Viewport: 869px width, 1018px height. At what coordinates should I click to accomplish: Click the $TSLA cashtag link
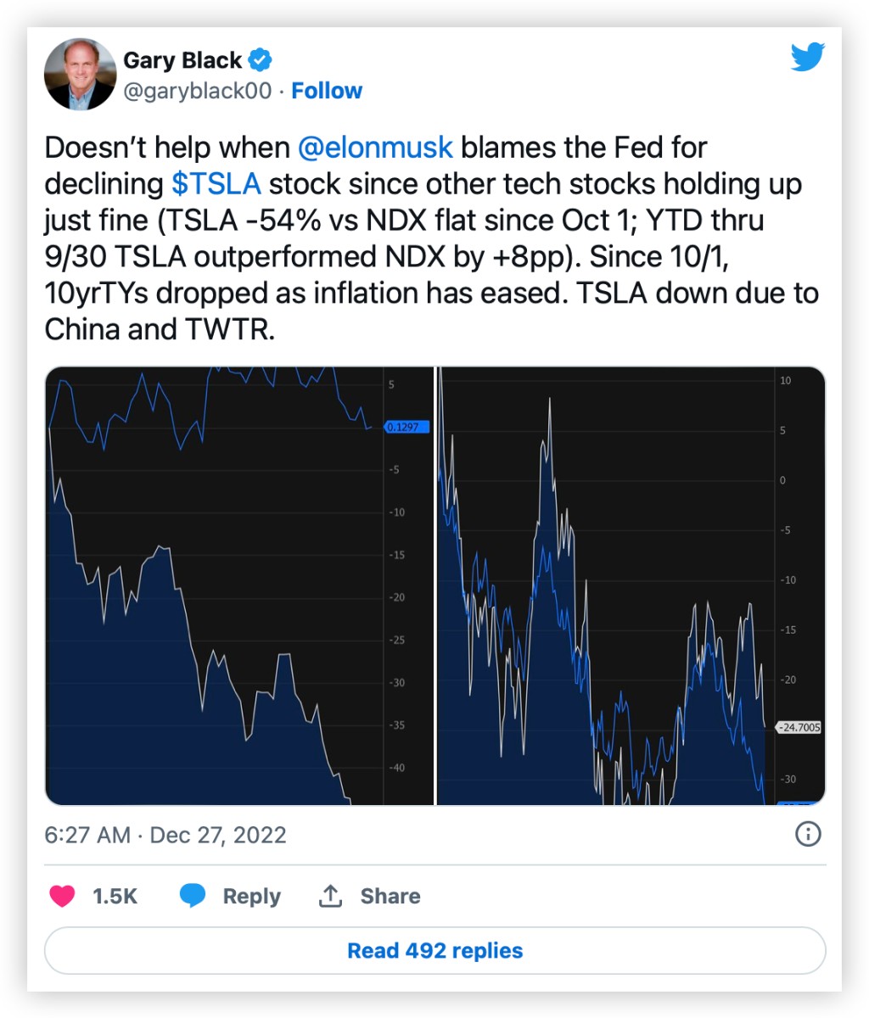216,184
